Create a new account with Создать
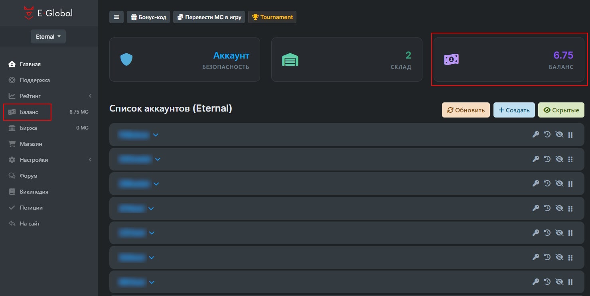 point(514,110)
